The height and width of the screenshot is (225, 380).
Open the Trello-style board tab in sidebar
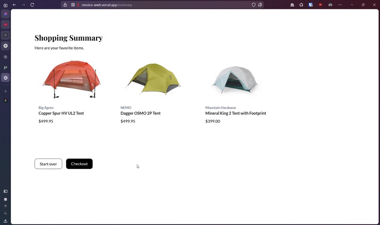coord(6,67)
